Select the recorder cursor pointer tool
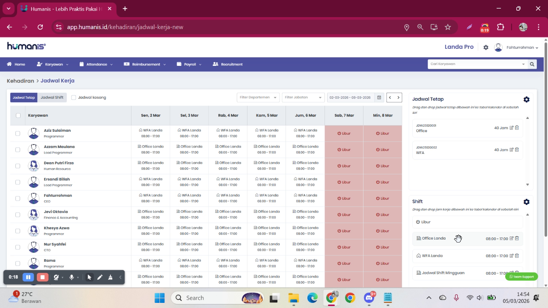The width and height of the screenshot is (548, 308). (x=89, y=277)
